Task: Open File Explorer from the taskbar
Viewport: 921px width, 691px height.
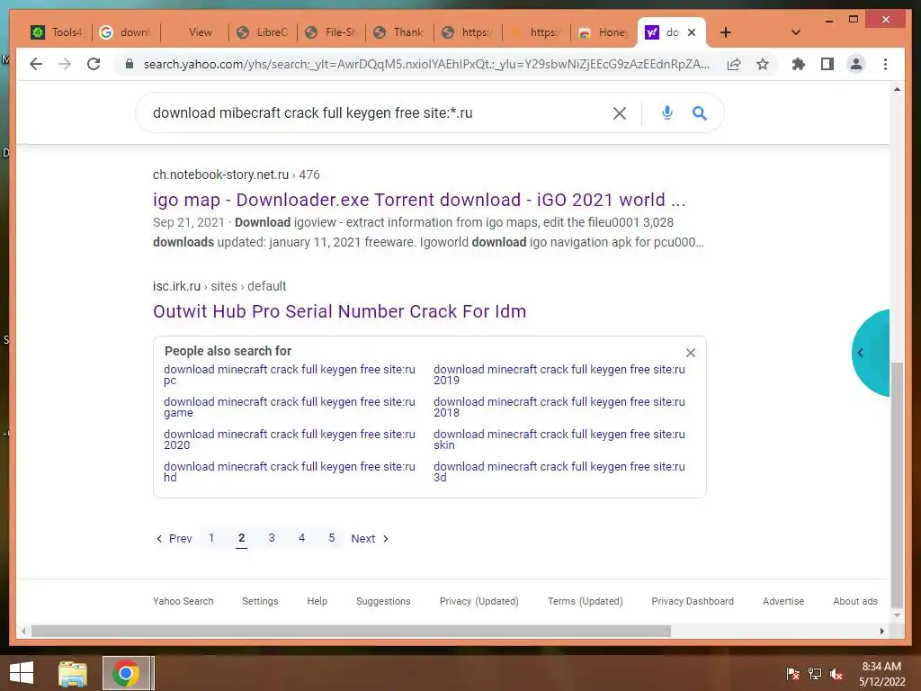Action: pos(73,673)
